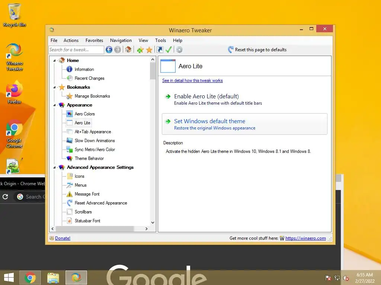Click the add bookmark star with green plus
The width and height of the screenshot is (381, 285).
click(x=140, y=50)
